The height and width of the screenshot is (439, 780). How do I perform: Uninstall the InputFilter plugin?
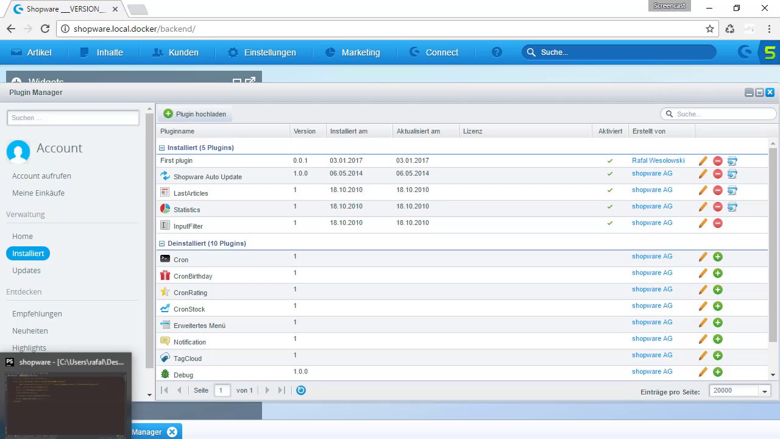[x=718, y=223]
